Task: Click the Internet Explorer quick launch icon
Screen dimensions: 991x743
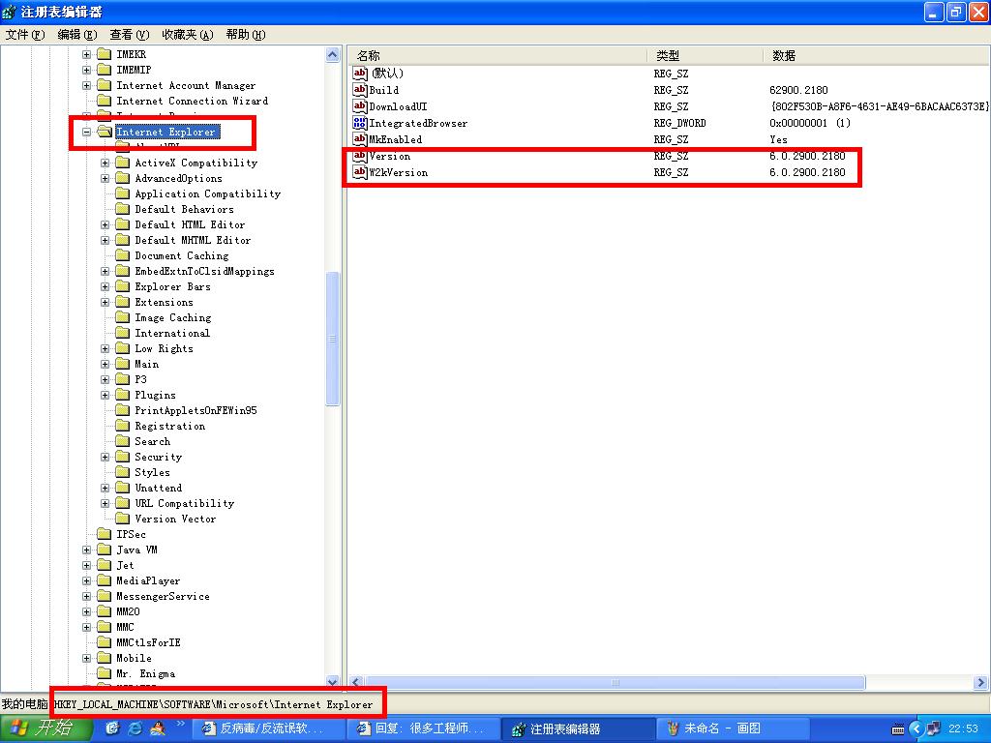Action: coord(135,728)
